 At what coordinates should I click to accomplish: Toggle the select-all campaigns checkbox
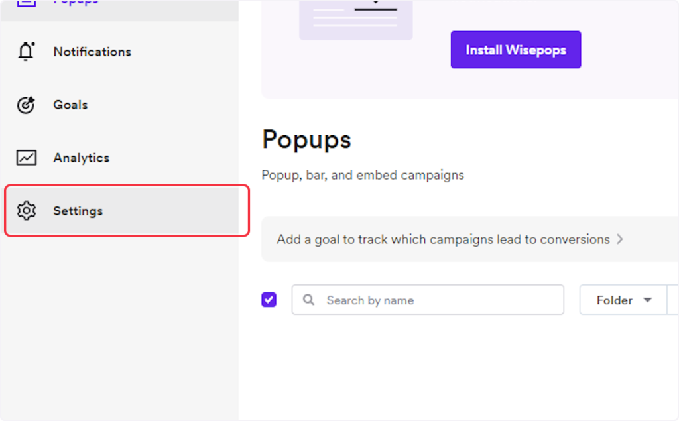[269, 300]
